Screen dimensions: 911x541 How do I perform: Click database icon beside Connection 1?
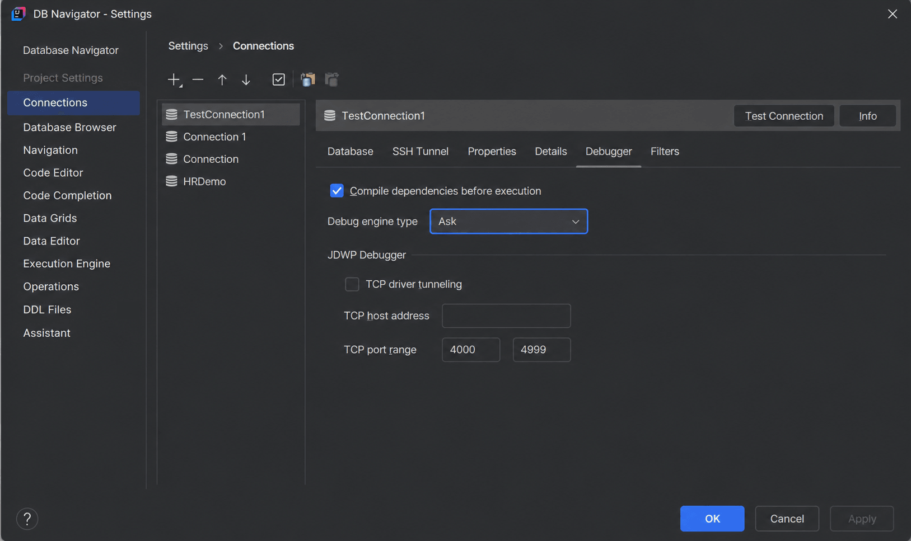click(171, 137)
